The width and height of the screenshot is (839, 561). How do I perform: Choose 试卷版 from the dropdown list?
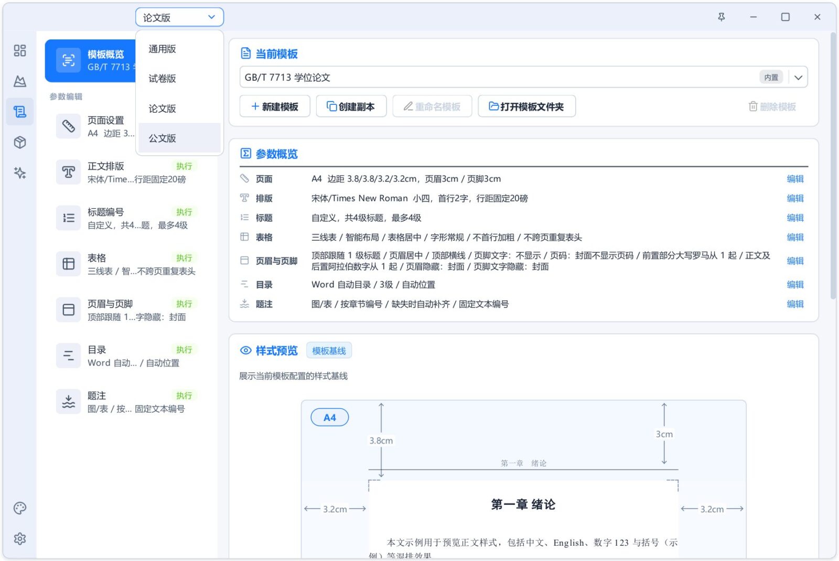(179, 79)
